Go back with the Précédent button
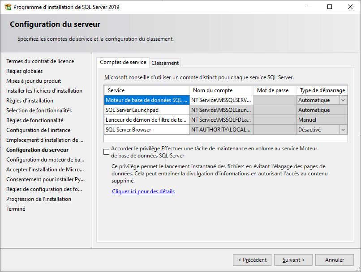 (x=252, y=260)
